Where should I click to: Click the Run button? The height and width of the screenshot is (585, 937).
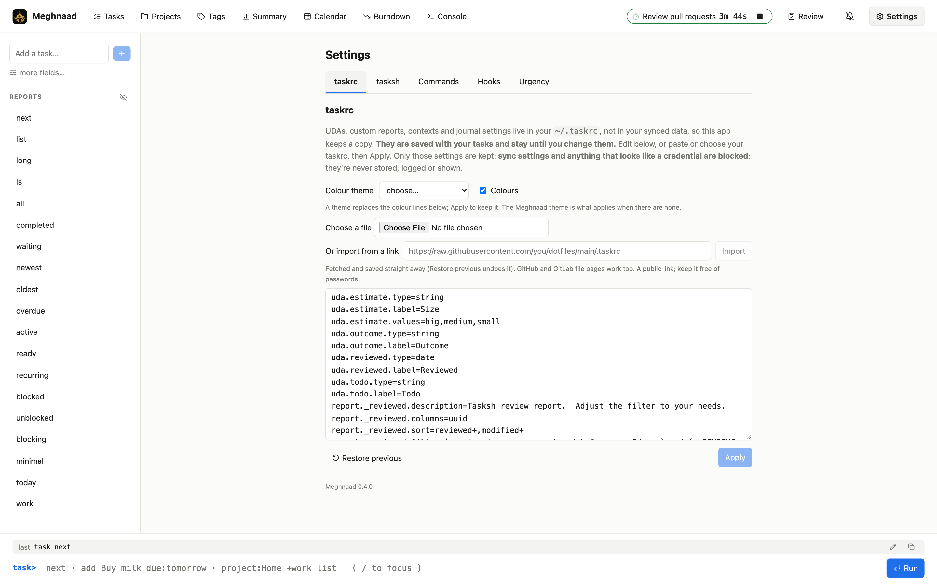(x=905, y=568)
